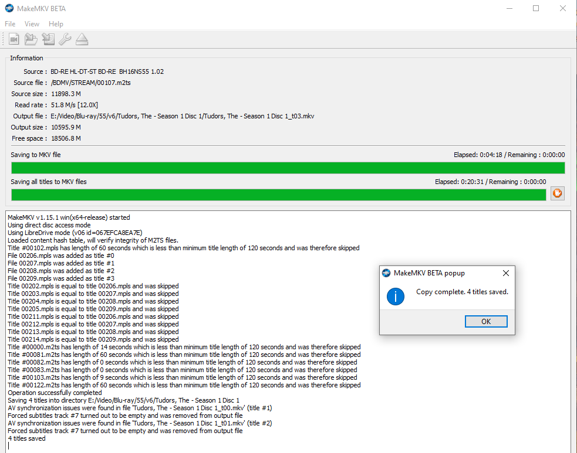The width and height of the screenshot is (577, 453).
Task: Click the source drive value BD-RE HL-DT-ST
Action: click(x=107, y=71)
